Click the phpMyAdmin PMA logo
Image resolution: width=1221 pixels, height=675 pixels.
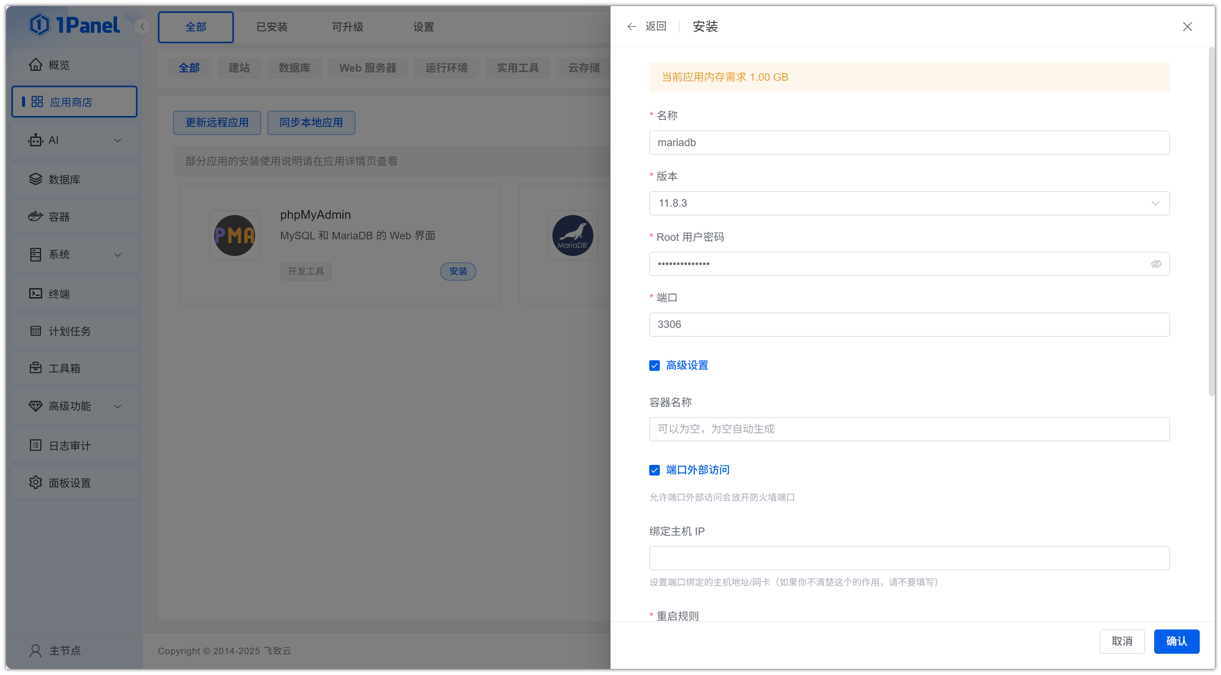[x=234, y=235]
